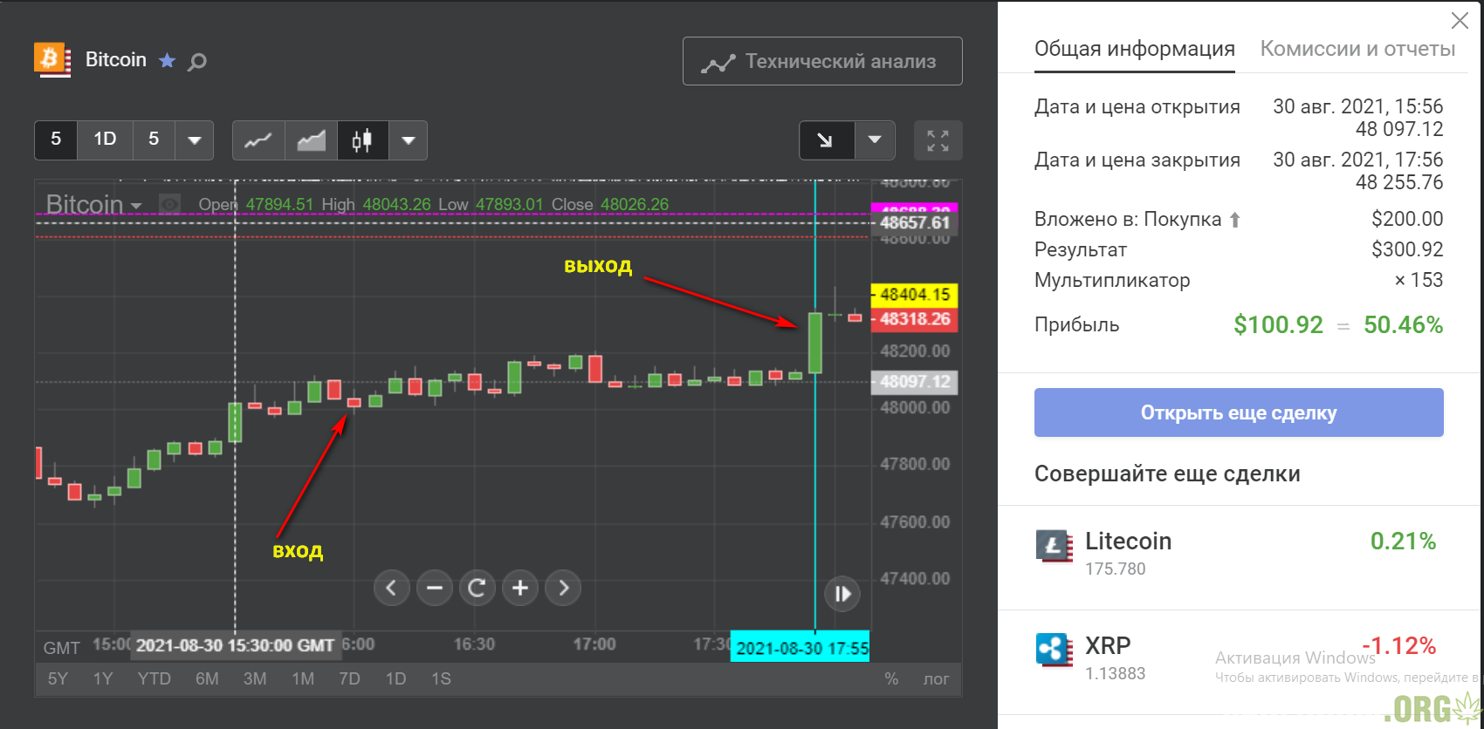Pan the chart right with arrow button
Screen dimensions: 1484x729
(563, 589)
